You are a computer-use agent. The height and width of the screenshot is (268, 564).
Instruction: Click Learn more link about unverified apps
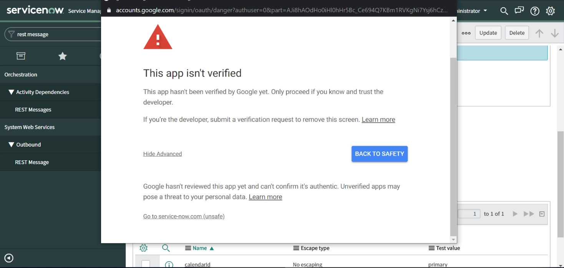point(265,197)
